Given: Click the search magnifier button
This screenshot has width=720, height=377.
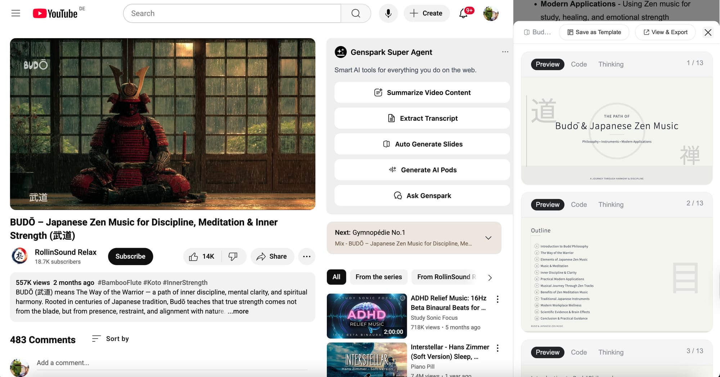Looking at the screenshot, I should click(x=356, y=14).
